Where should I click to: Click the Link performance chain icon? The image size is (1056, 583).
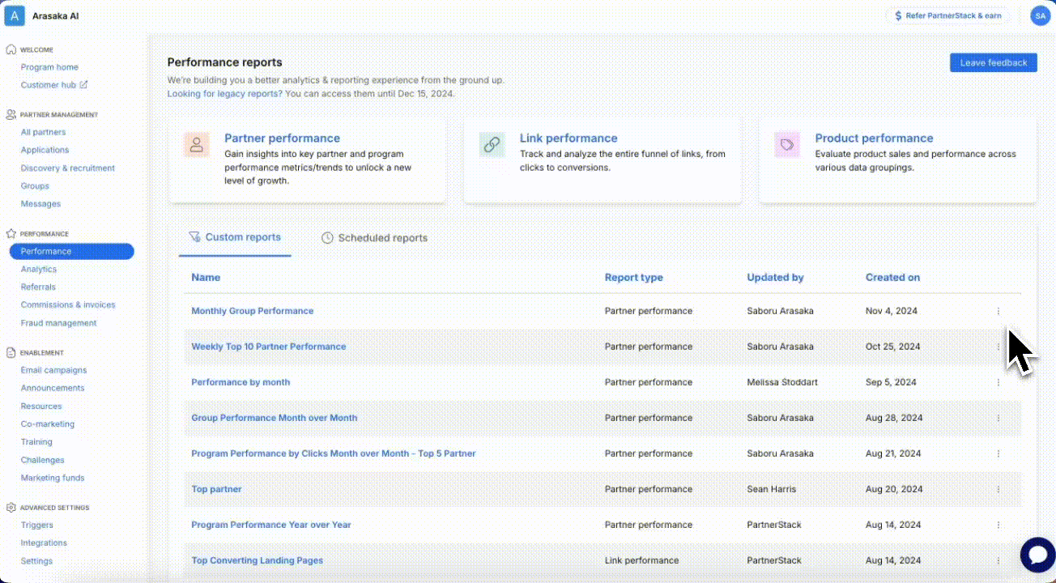point(492,145)
